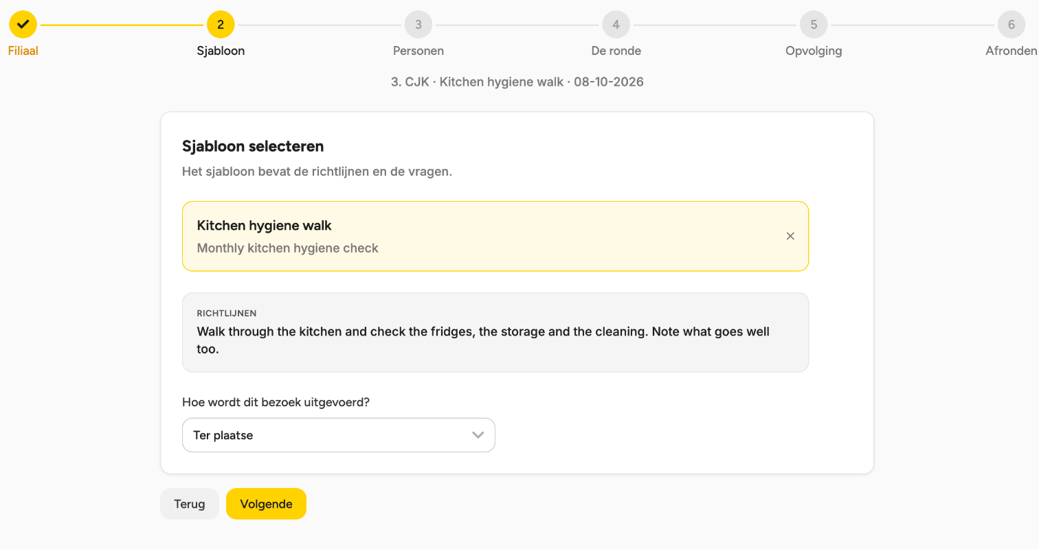Screen dimensions: 1039x549
Task: Select step 2 Sjabloon circle
Action: coord(221,25)
